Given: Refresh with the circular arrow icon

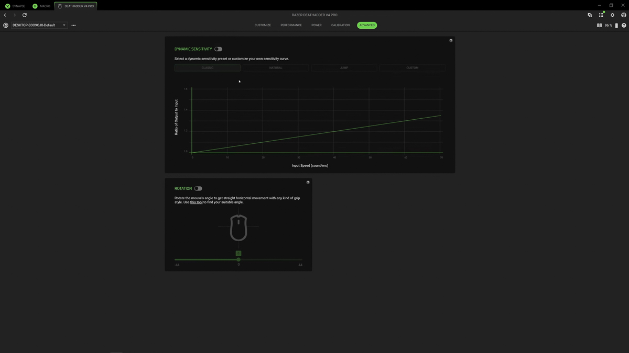Looking at the screenshot, I should (25, 15).
